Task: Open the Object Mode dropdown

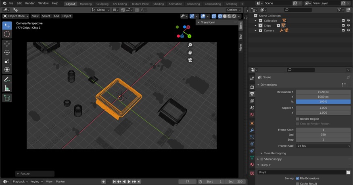Action: [x=16, y=16]
